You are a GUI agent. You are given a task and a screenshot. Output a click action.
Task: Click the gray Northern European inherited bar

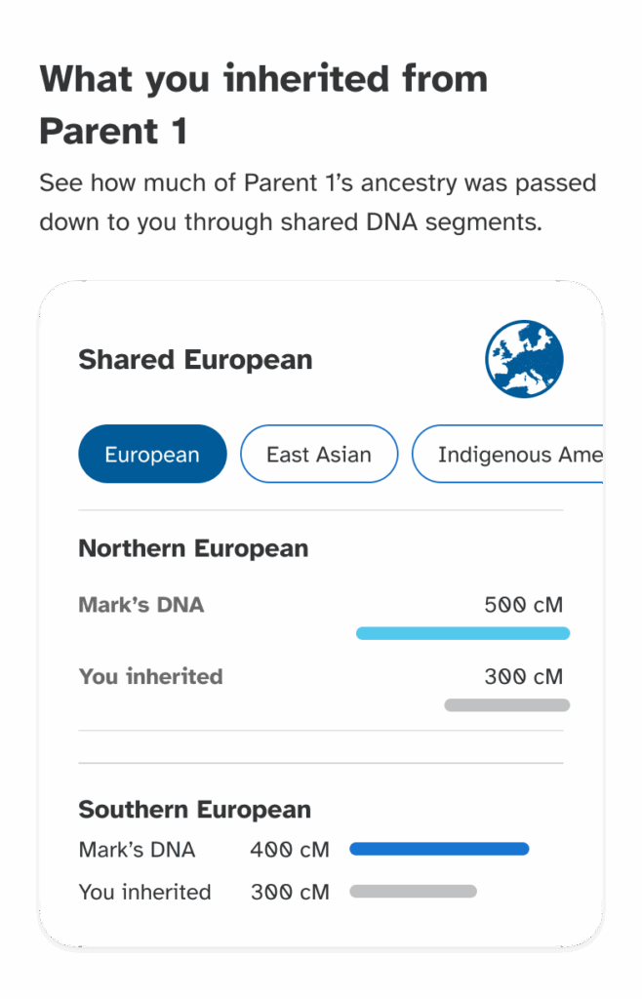[x=506, y=704]
